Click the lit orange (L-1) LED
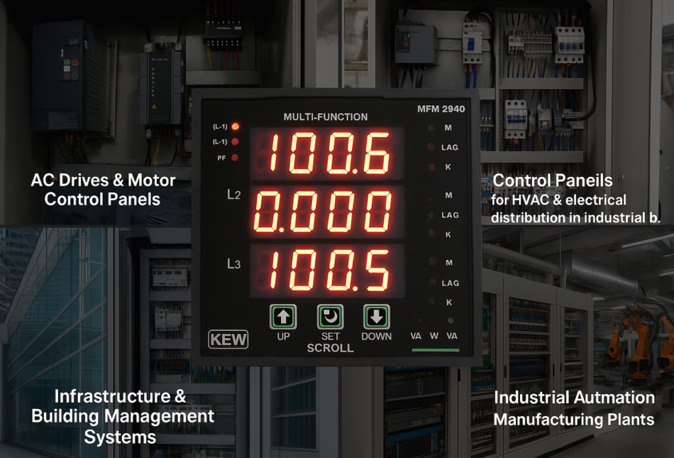This screenshot has height=458, width=674. pos(235,126)
